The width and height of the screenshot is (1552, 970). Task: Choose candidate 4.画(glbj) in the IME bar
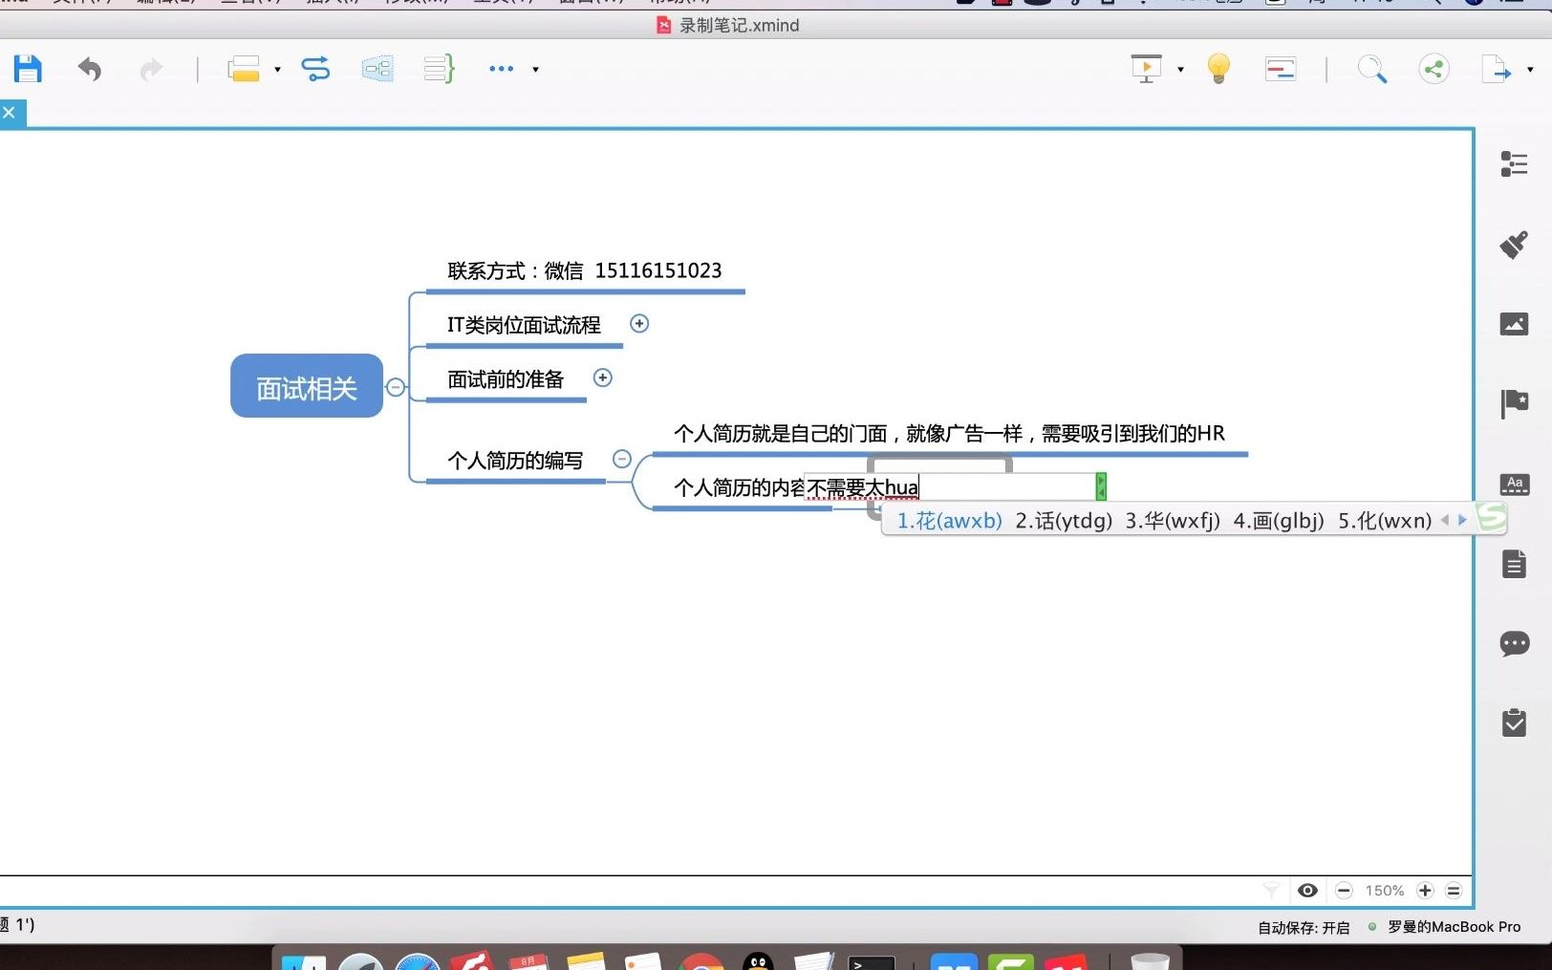(1279, 521)
